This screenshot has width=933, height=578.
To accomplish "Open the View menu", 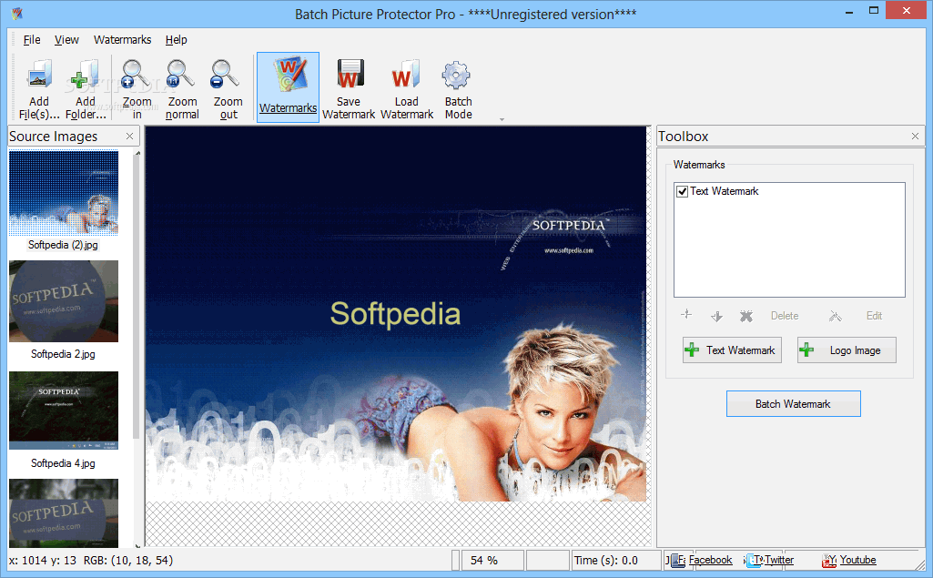I will (66, 40).
